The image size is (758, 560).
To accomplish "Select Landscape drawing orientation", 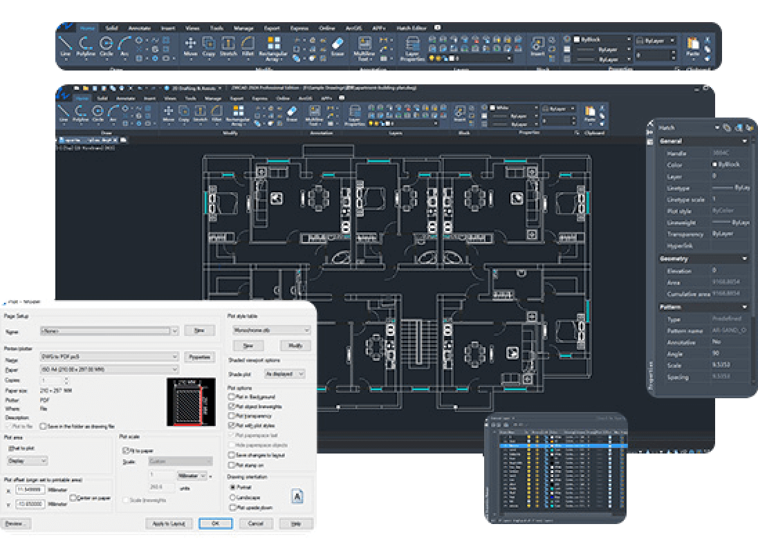I will [232, 497].
